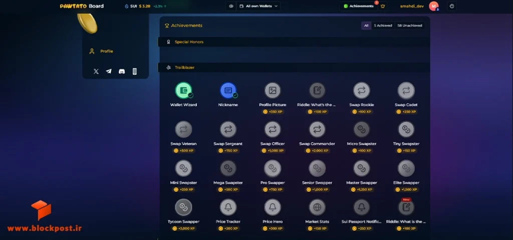Switch to the 58 Unachieved tab
Screen dimensions: 513x240
click(409, 25)
